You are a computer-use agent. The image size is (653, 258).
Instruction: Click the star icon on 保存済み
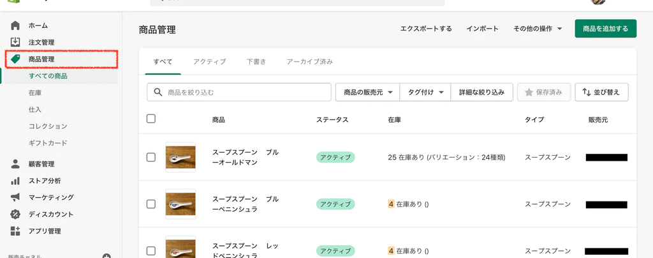tap(529, 92)
